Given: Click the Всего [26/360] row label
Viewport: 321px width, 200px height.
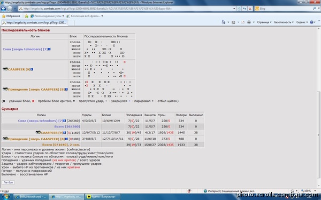Looking at the screenshot, I should (67, 126).
